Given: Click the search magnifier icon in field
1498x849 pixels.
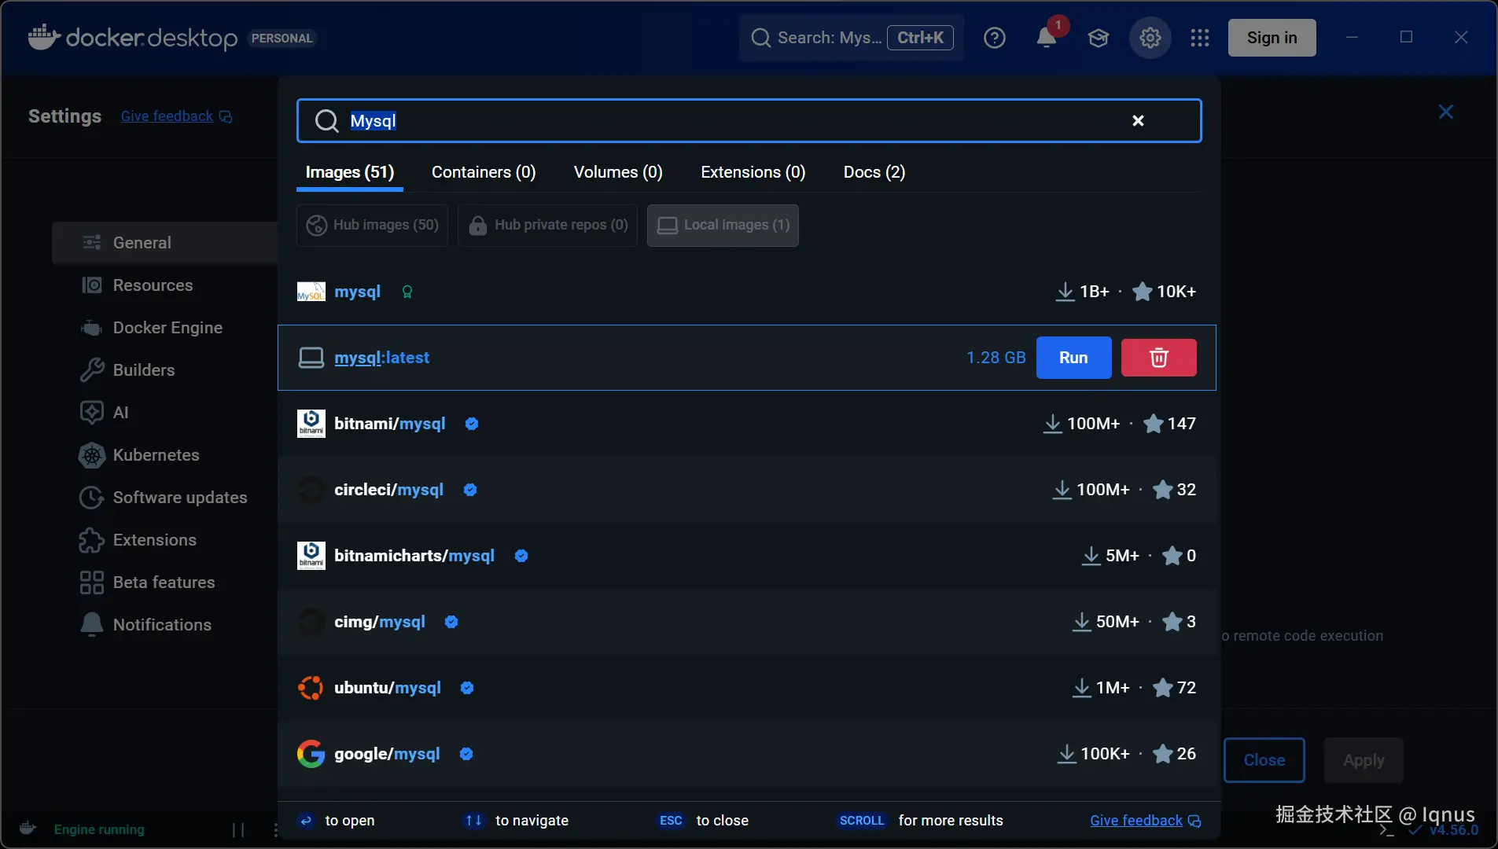Looking at the screenshot, I should tap(326, 120).
